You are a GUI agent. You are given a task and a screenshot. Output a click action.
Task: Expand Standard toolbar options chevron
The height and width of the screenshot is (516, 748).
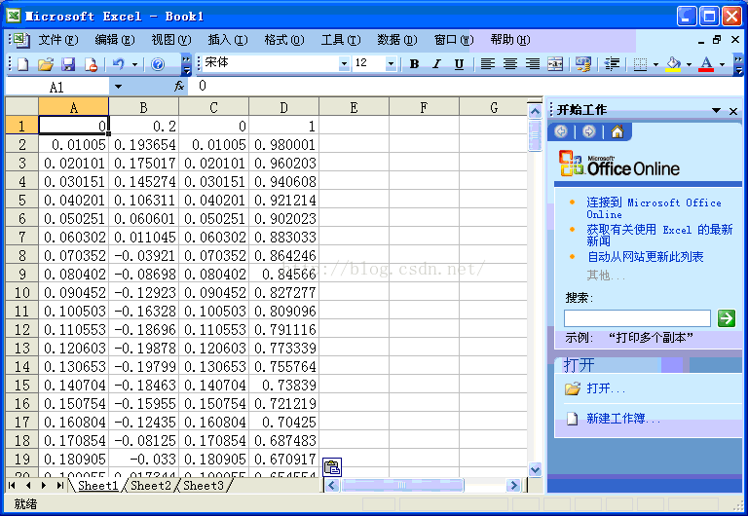187,64
